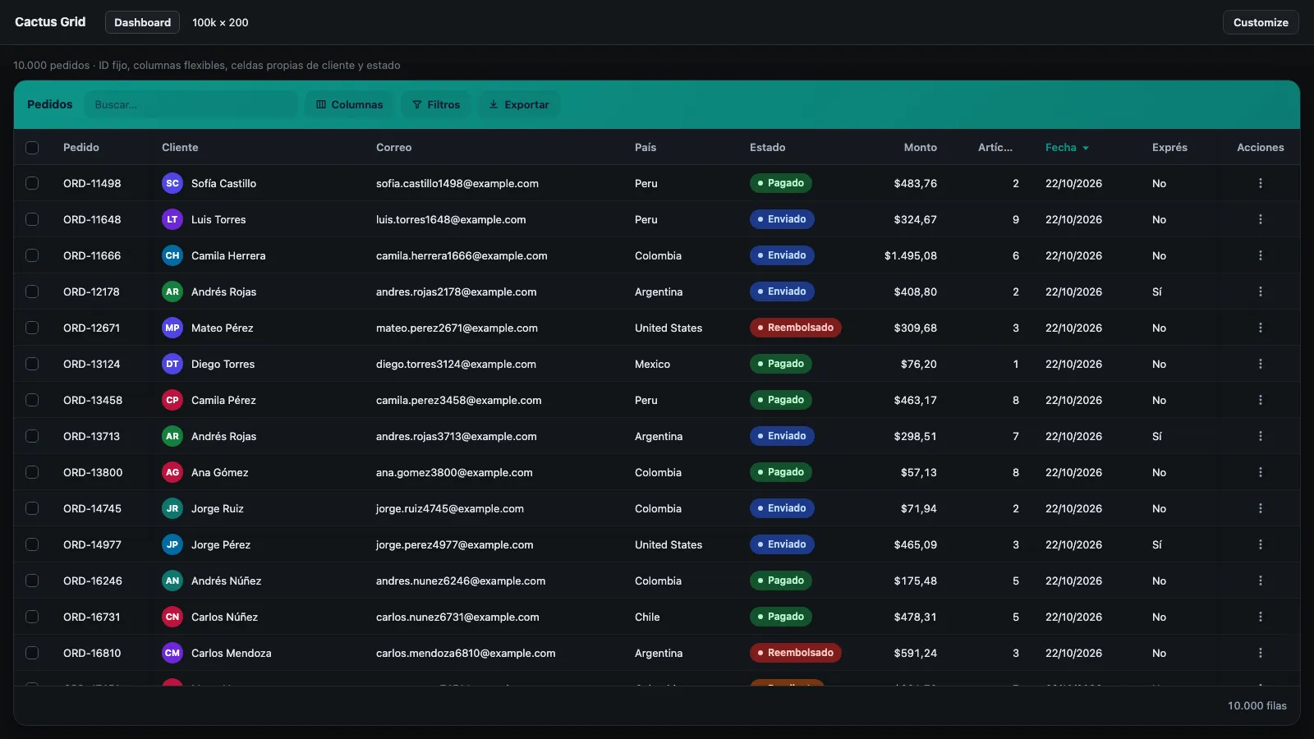Screen dimensions: 1314x739
Task: Select checkbox for order ORD-14745
Action: (32, 508)
